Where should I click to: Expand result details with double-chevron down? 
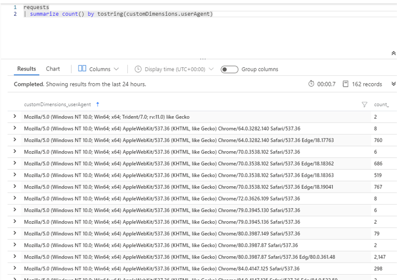(394, 84)
